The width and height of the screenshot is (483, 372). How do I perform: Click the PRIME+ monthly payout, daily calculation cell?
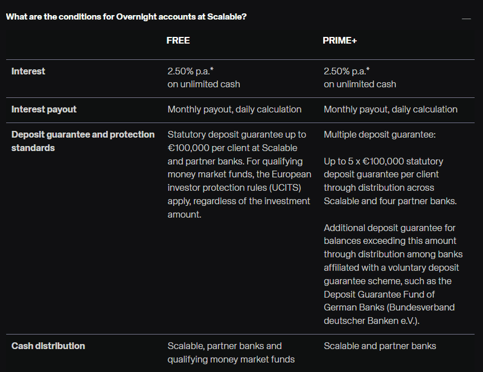coord(391,109)
